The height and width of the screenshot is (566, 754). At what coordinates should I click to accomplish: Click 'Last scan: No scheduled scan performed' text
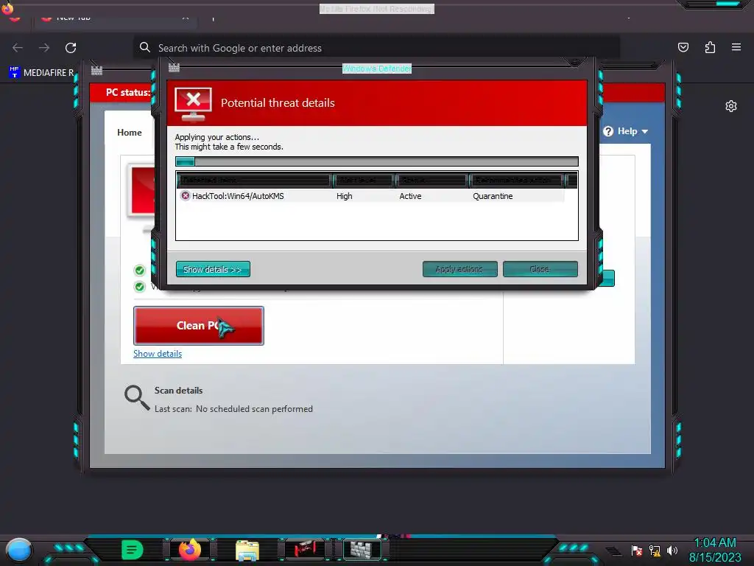coord(233,409)
